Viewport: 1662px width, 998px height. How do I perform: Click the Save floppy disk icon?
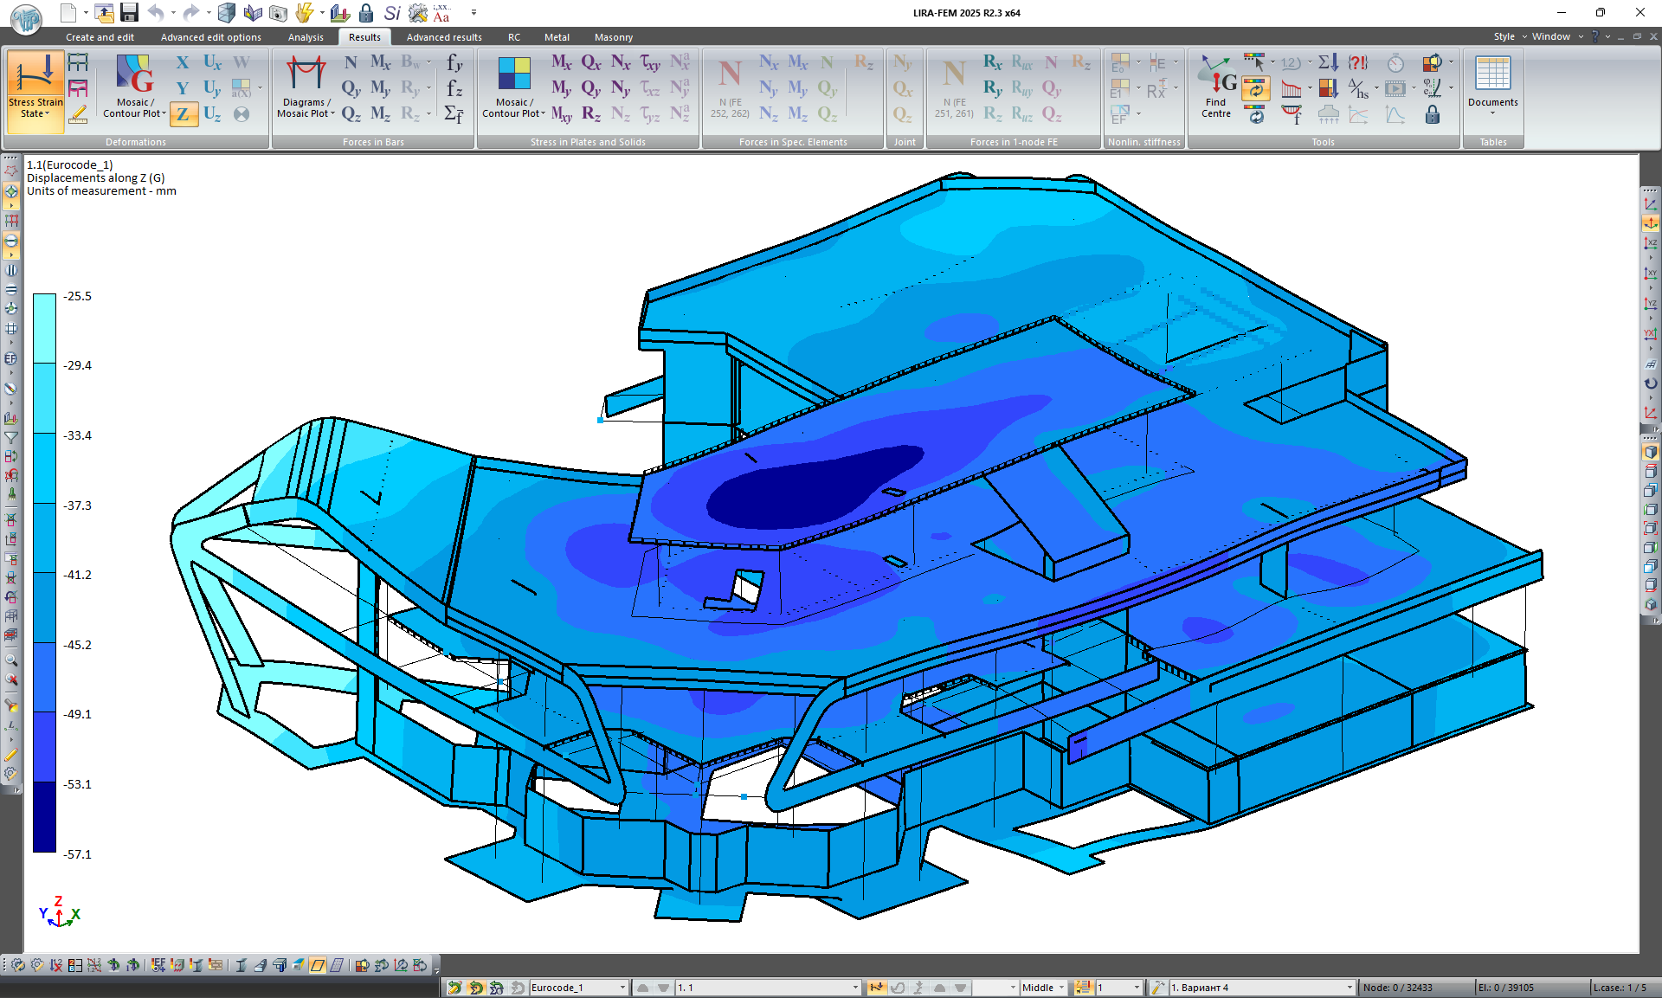[129, 13]
